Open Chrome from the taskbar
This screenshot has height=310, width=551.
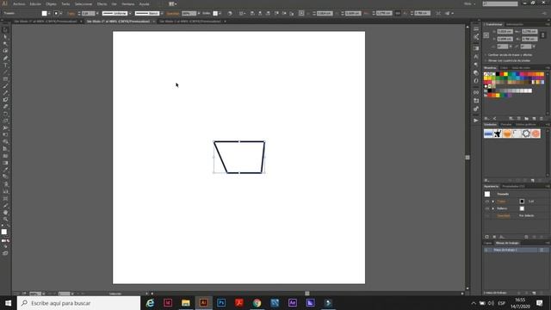pyautogui.click(x=257, y=302)
